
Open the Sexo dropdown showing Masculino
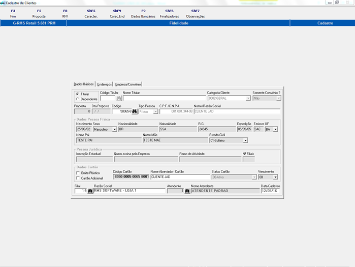point(115,129)
